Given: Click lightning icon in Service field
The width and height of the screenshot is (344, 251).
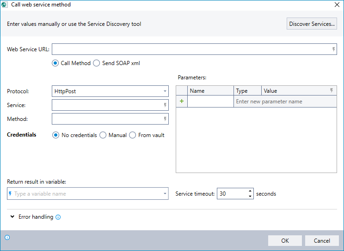Looking at the screenshot, I should tap(165, 105).
